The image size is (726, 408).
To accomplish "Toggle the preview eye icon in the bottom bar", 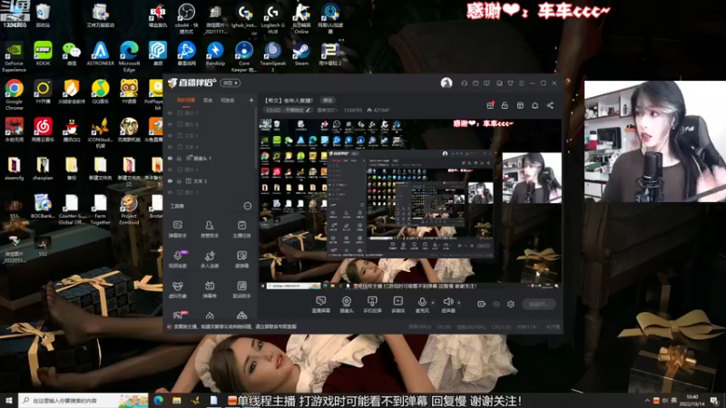I will (x=496, y=304).
